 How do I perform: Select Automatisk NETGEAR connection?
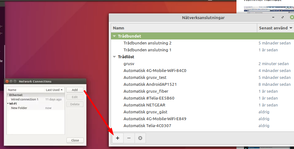tap(144, 105)
